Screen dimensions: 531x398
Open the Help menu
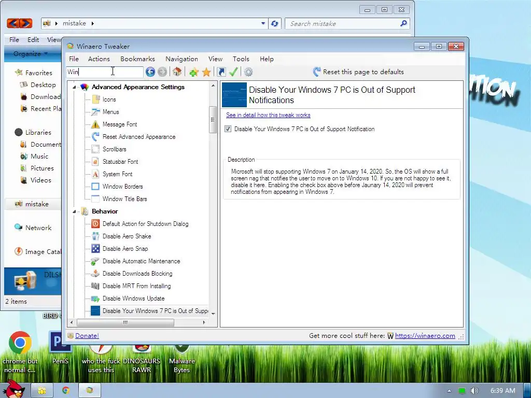tap(267, 59)
